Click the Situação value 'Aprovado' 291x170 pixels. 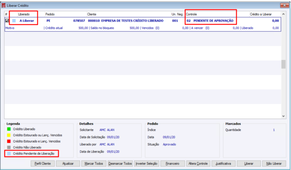pyautogui.click(x=169, y=144)
